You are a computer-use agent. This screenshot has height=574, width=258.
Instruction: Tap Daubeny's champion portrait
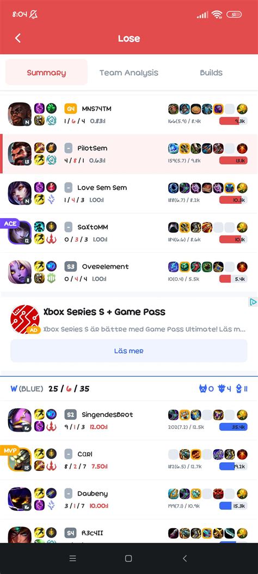(20, 499)
